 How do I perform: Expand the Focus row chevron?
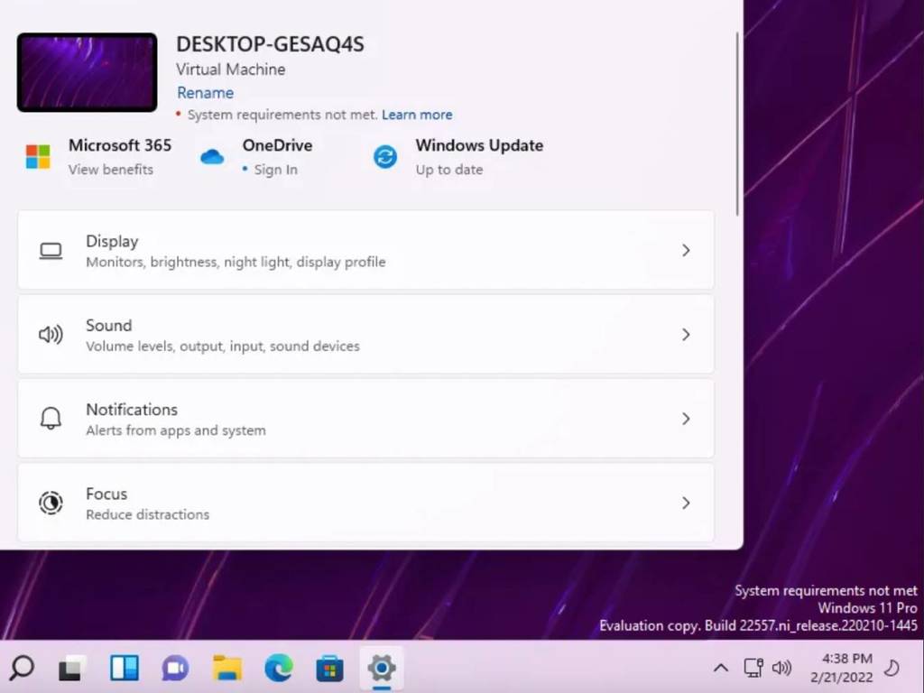tap(686, 503)
